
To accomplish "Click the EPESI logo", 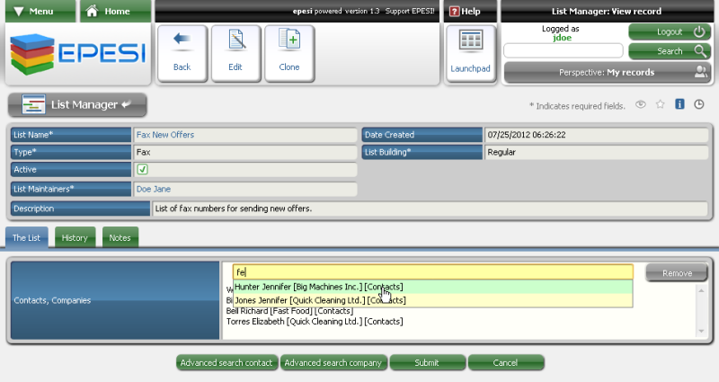I will click(76, 54).
